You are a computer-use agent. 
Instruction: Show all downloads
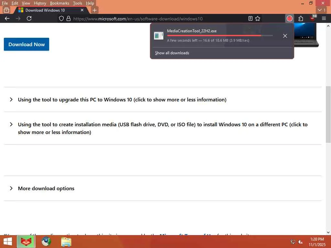[x=172, y=53]
